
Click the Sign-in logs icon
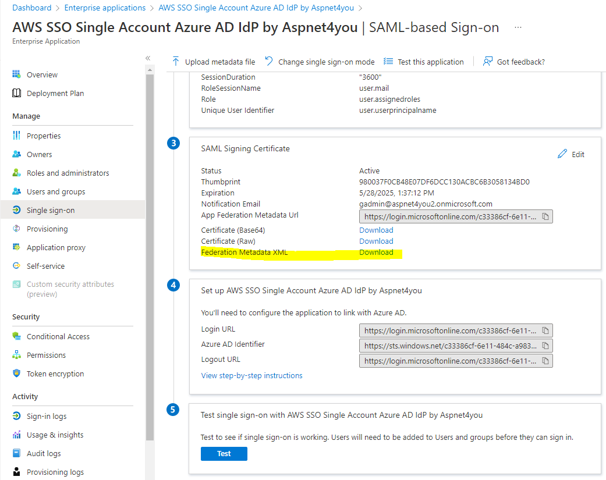pos(16,415)
